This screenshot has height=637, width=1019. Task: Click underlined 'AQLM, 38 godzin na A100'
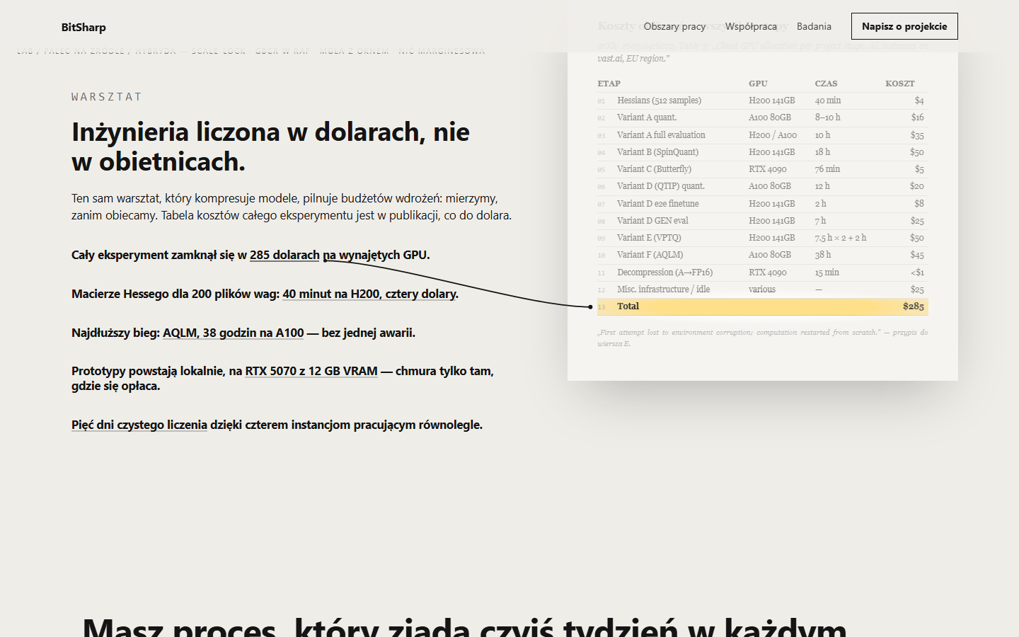(x=234, y=333)
